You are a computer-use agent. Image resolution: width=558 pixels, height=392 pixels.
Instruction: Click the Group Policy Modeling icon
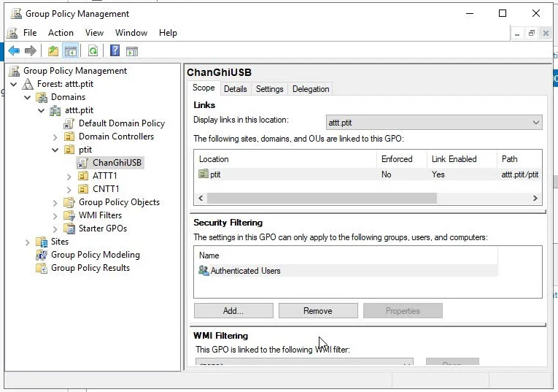click(42, 255)
